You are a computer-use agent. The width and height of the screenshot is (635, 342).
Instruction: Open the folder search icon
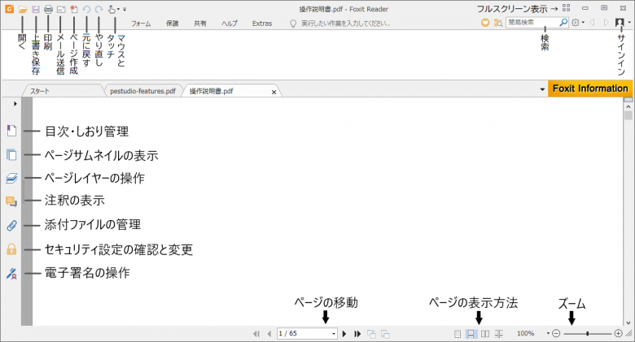coord(498,23)
